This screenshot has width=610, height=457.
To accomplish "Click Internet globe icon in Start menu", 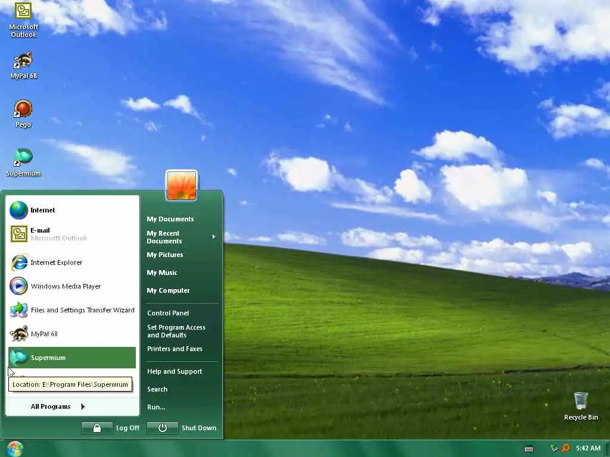I will pyautogui.click(x=18, y=210).
